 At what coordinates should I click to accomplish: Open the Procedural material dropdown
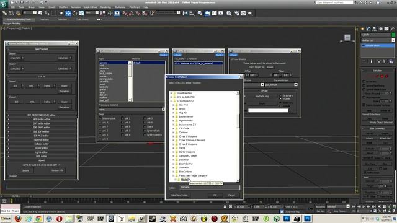click(x=132, y=110)
